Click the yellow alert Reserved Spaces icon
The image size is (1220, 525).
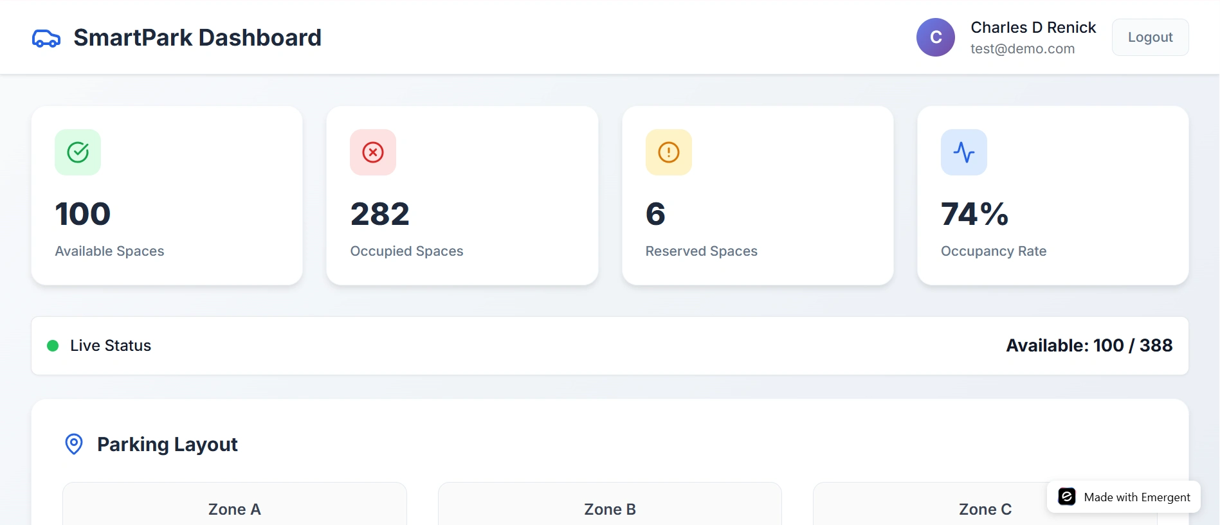669,152
